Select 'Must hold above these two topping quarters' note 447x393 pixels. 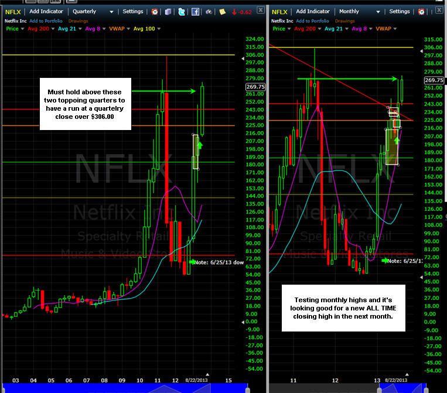(85, 104)
